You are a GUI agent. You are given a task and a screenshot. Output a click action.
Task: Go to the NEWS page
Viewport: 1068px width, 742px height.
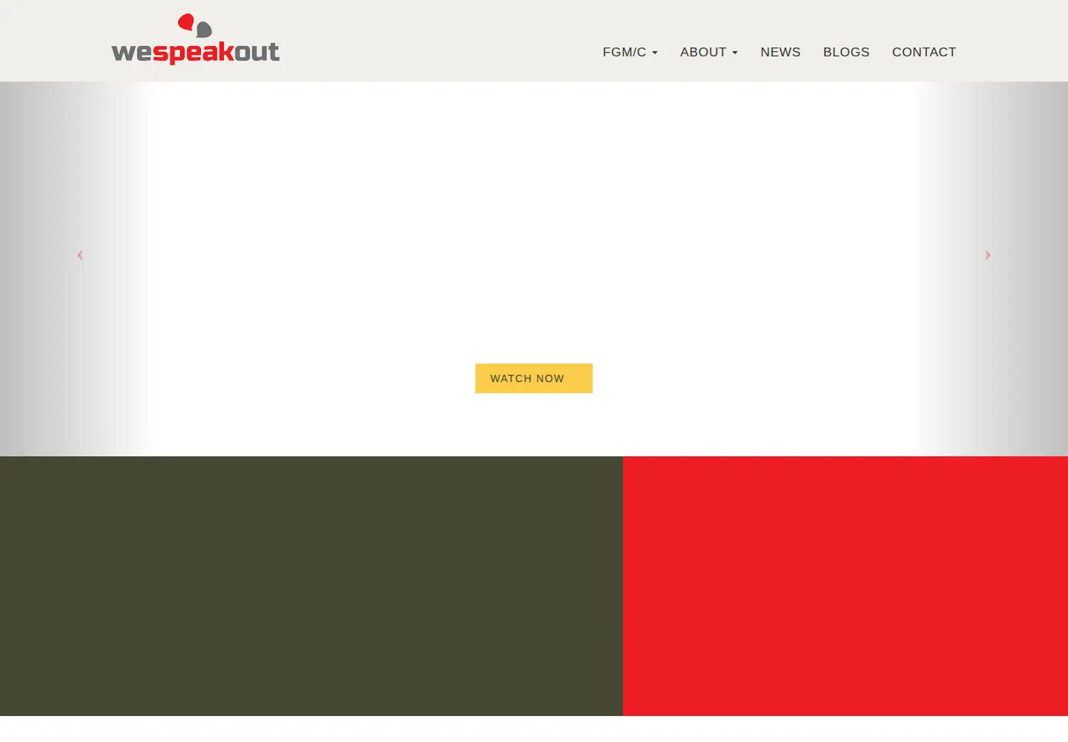click(x=780, y=52)
